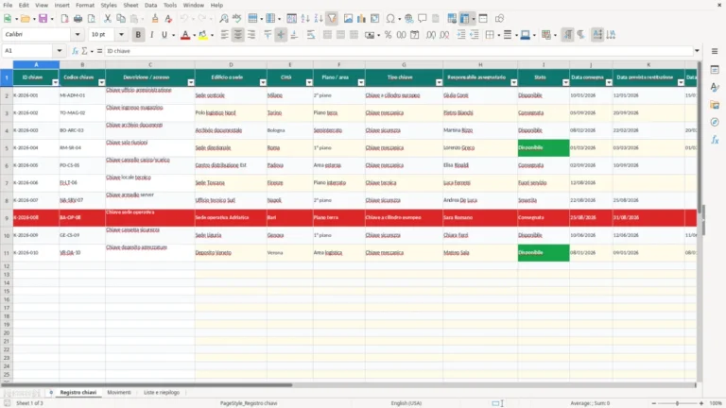Screen dimensions: 726x408
Task: Open the Sheet menu
Action: click(x=130, y=5)
